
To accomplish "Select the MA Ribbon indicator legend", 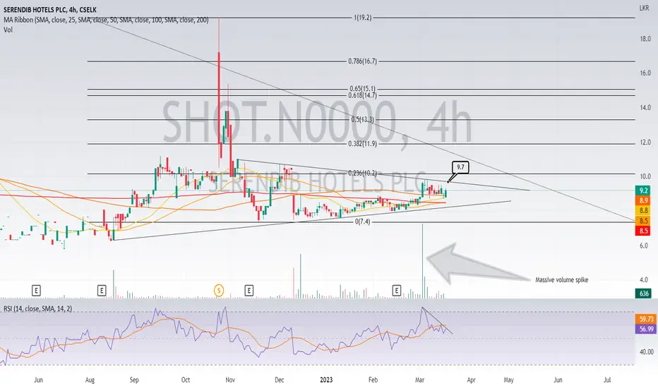I will (106, 20).
